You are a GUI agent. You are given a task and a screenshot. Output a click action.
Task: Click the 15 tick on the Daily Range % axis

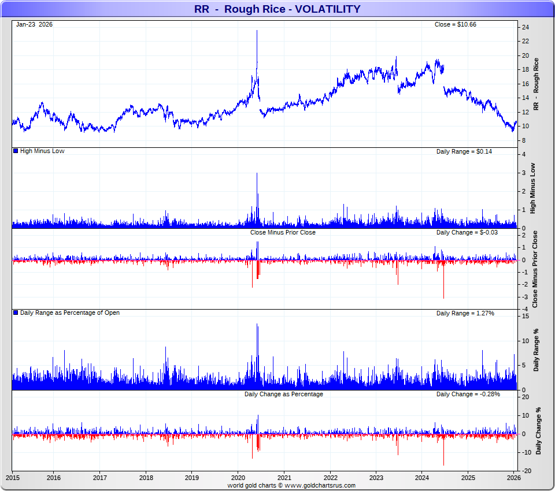point(526,316)
